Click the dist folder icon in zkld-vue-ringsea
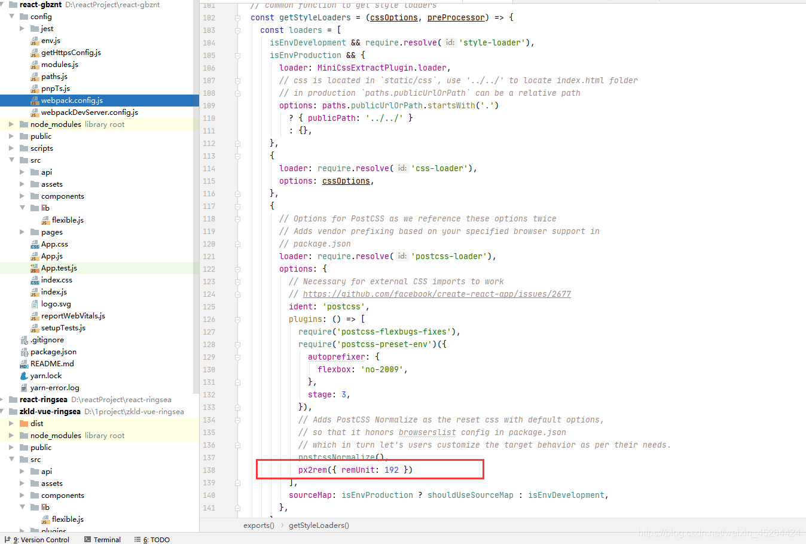This screenshot has height=544, width=806. coord(24,424)
